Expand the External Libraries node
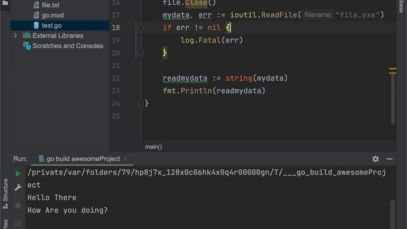The image size is (407, 229). [15, 36]
